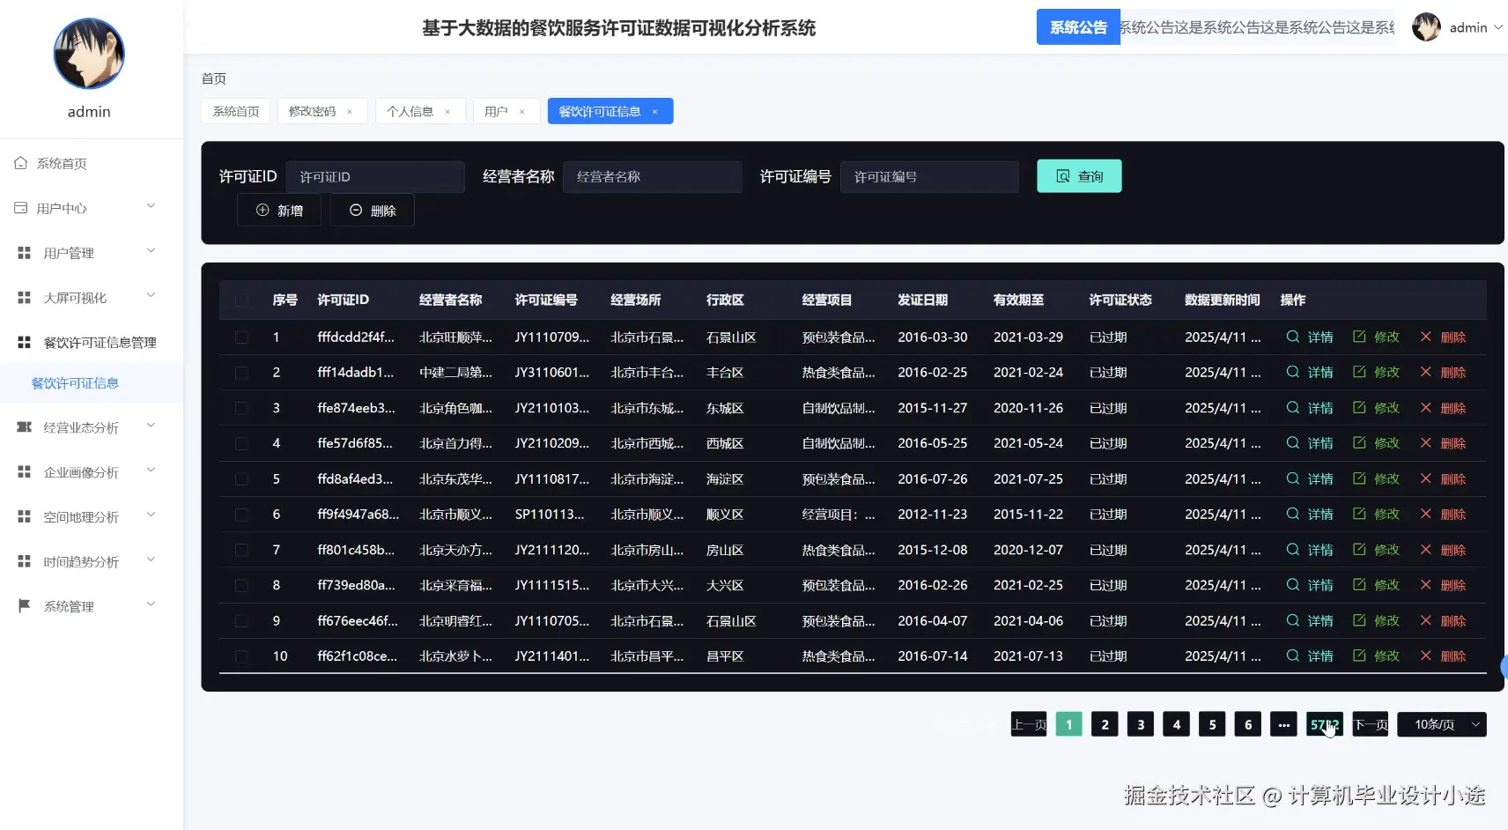The height and width of the screenshot is (830, 1508).
Task: Click the flag icon for 系统管理
Action: (x=25, y=606)
